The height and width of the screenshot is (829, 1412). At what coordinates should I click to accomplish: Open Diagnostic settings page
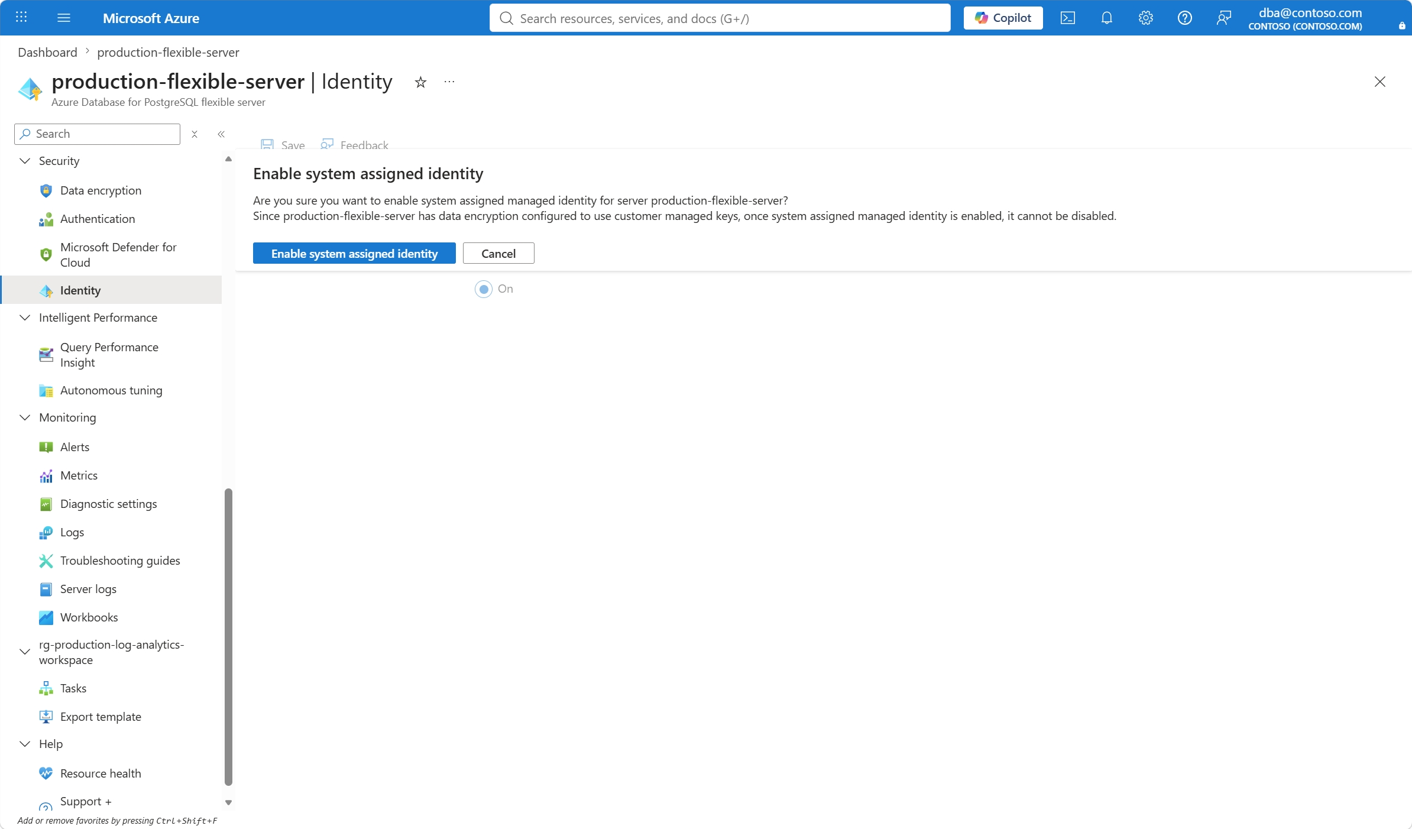pyautogui.click(x=111, y=504)
